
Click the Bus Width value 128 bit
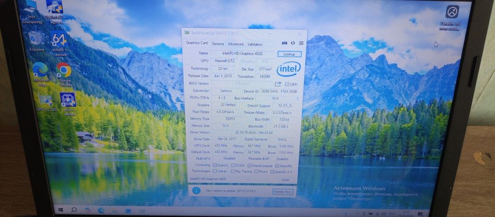[x=284, y=120]
